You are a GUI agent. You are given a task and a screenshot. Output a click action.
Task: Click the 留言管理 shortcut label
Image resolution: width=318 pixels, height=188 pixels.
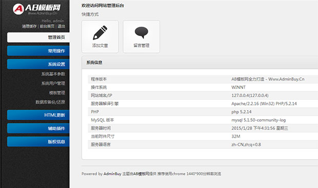(142, 46)
